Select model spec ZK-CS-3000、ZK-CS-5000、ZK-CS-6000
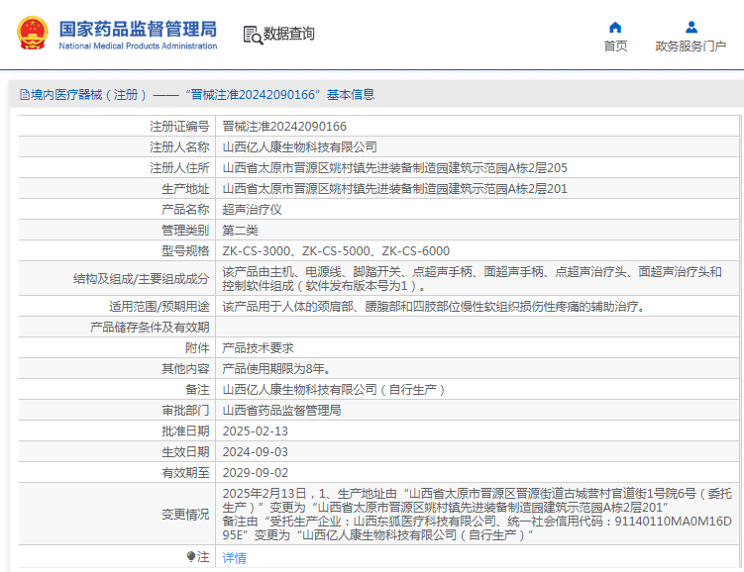 tap(336, 251)
